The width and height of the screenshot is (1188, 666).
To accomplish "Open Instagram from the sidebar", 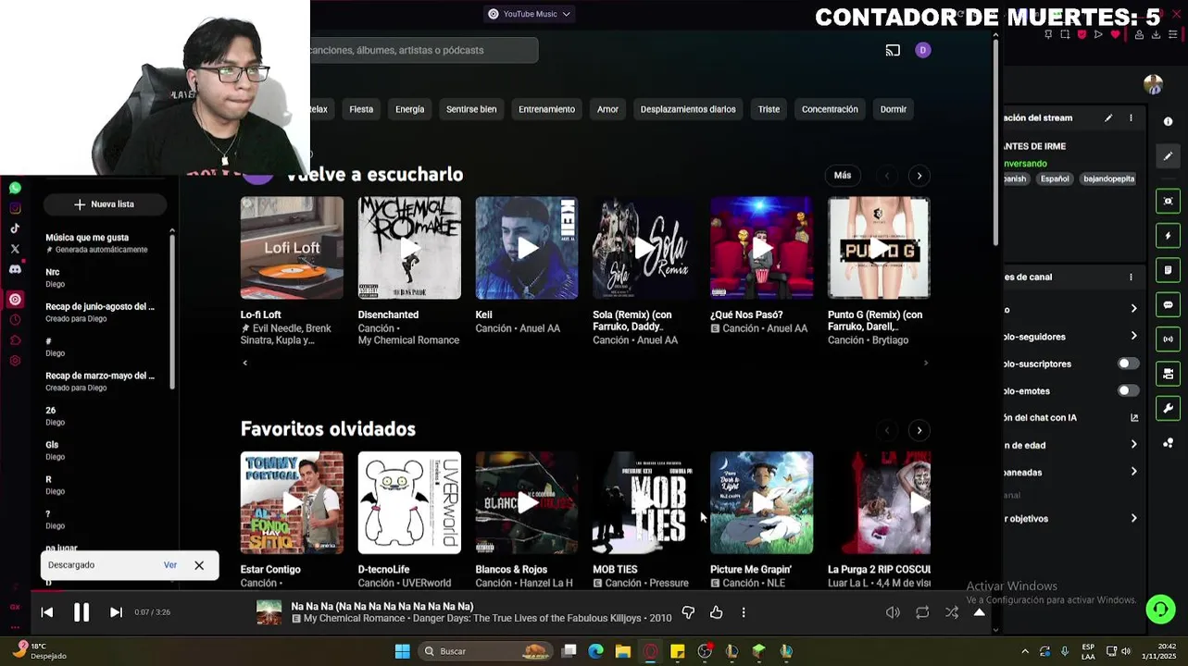I will pos(15,208).
